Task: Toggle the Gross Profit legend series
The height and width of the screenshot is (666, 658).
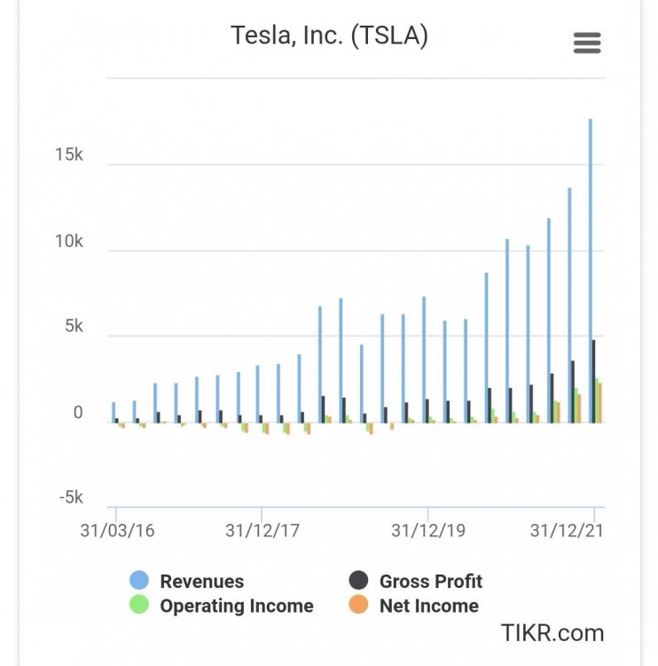Action: [430, 582]
